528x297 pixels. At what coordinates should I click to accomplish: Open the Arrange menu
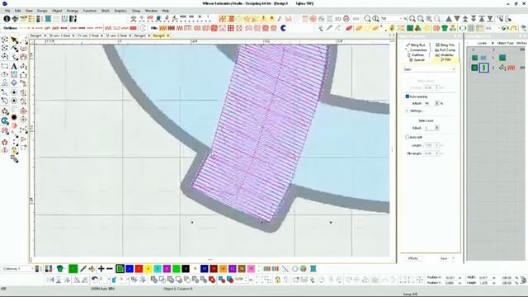point(73,11)
